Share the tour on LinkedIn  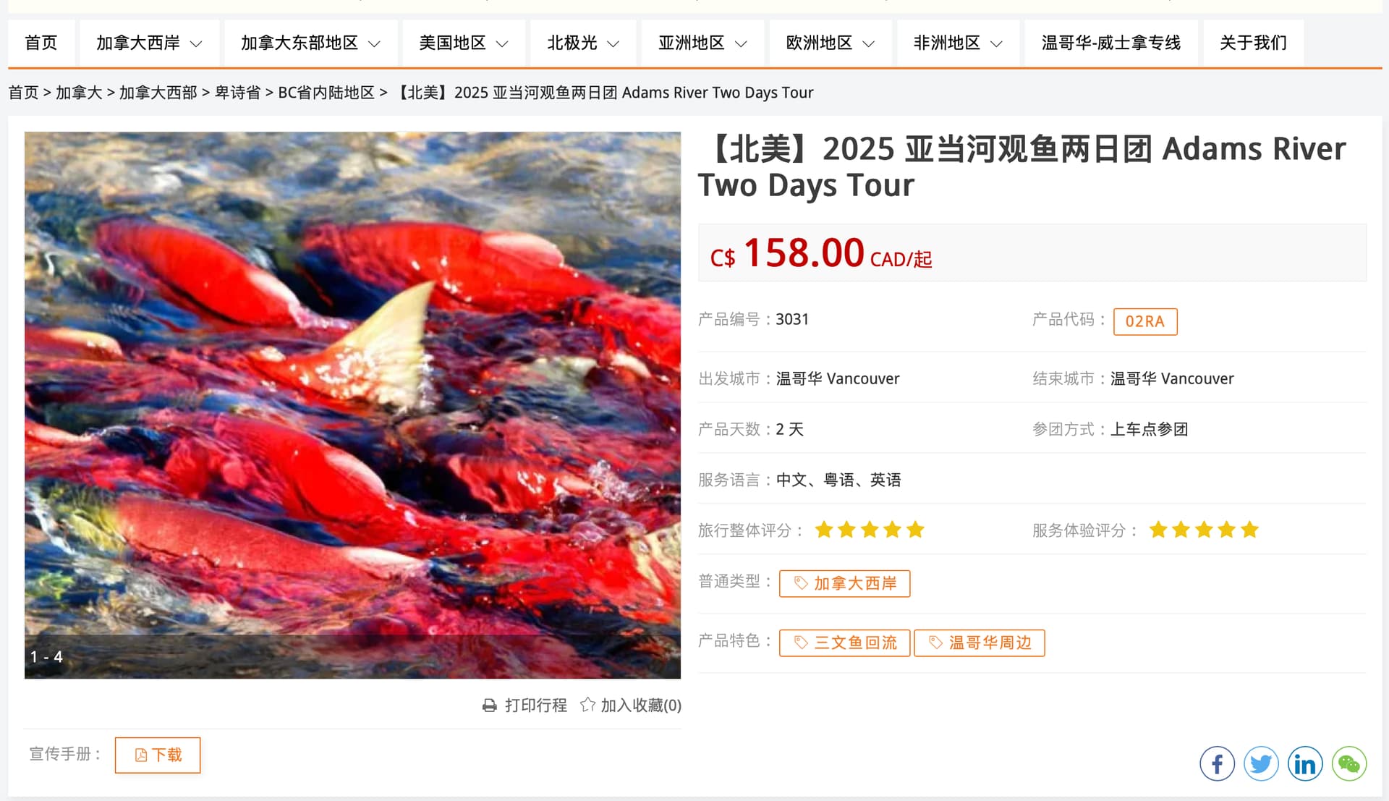[x=1305, y=764]
